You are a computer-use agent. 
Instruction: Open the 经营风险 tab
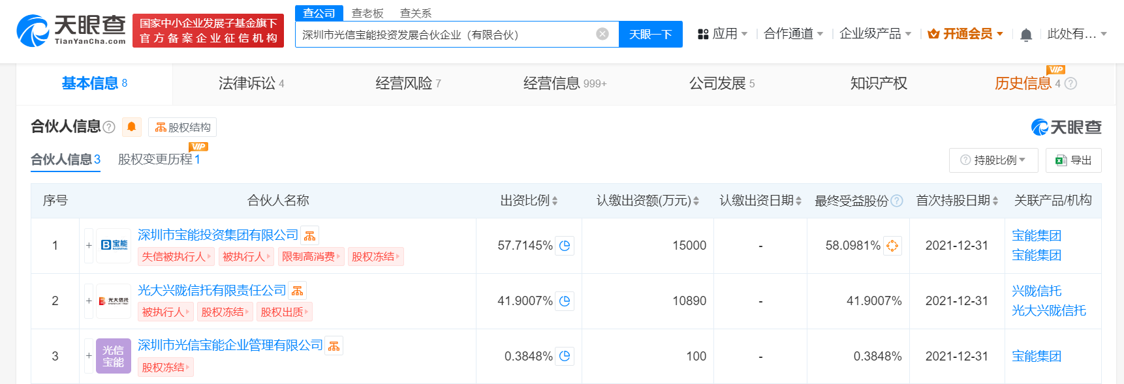click(x=409, y=83)
